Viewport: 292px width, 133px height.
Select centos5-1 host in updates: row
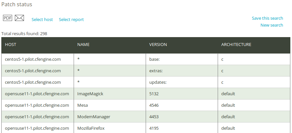(x=33, y=82)
